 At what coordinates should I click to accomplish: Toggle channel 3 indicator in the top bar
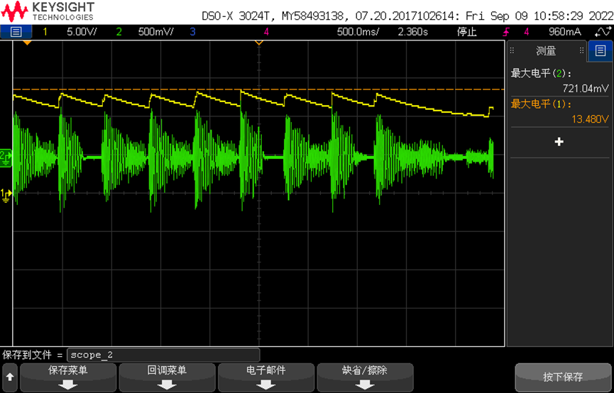(192, 32)
